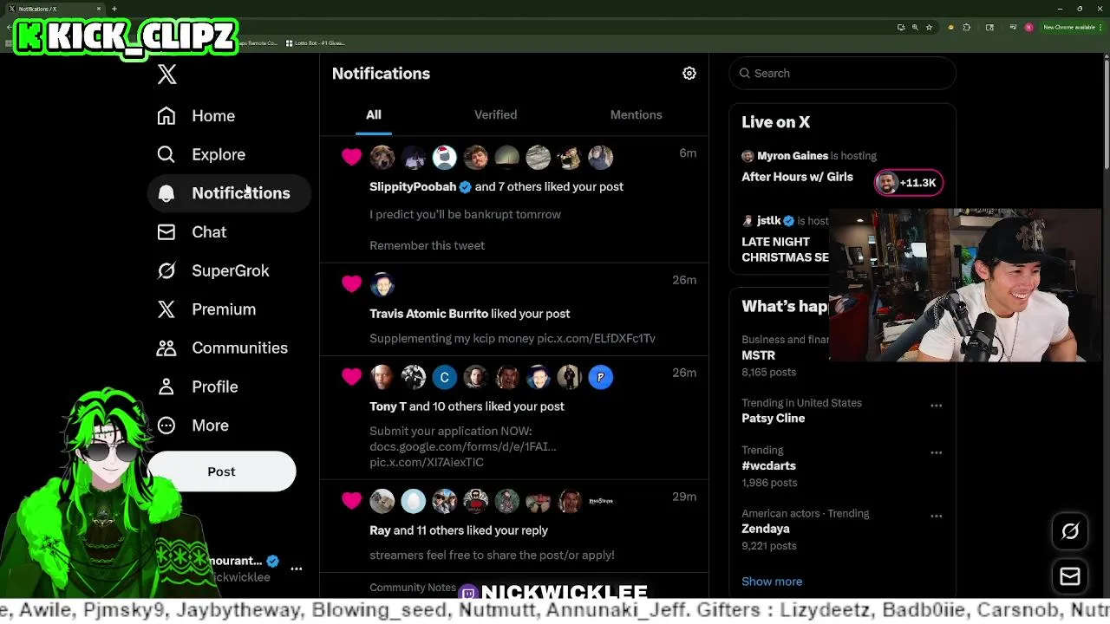Open MSTR trending topic

(758, 355)
